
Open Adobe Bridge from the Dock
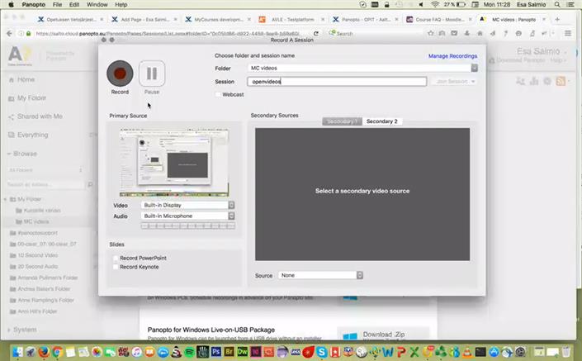(229, 351)
